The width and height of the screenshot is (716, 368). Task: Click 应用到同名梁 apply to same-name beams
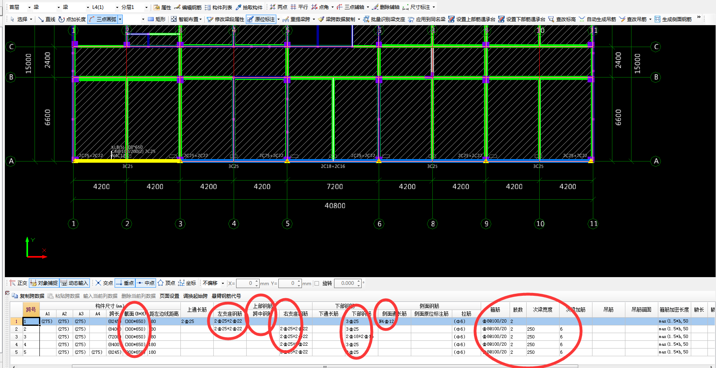(x=427, y=19)
